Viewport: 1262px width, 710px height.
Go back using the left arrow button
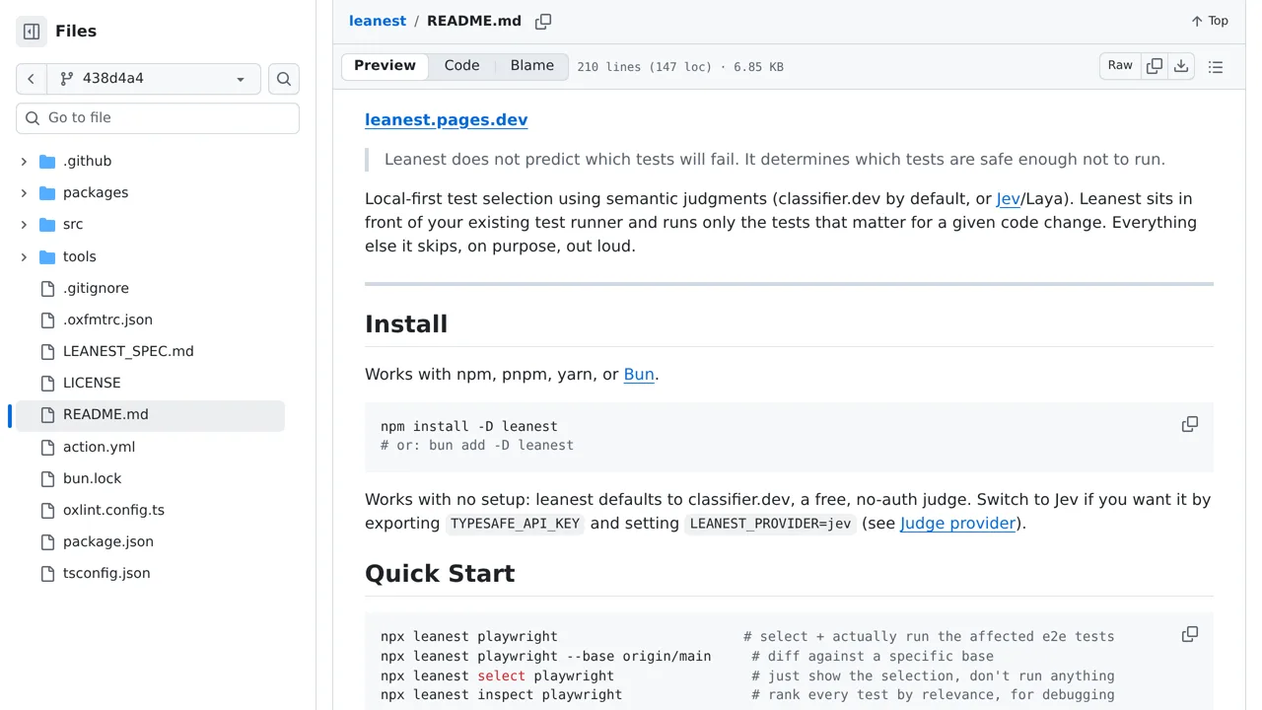point(31,79)
